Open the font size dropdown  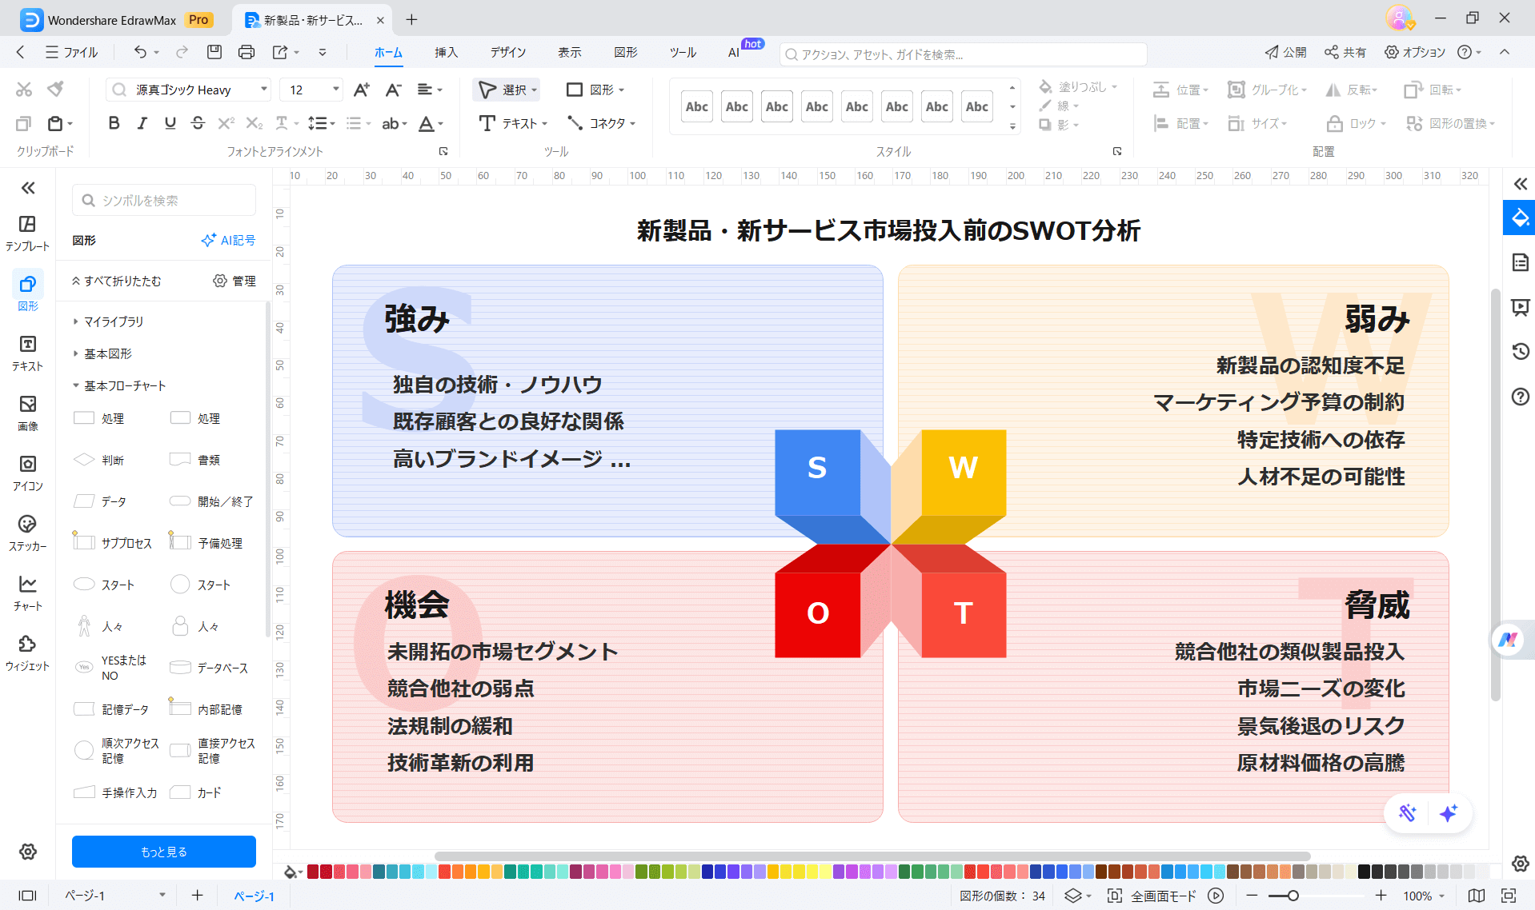335,89
